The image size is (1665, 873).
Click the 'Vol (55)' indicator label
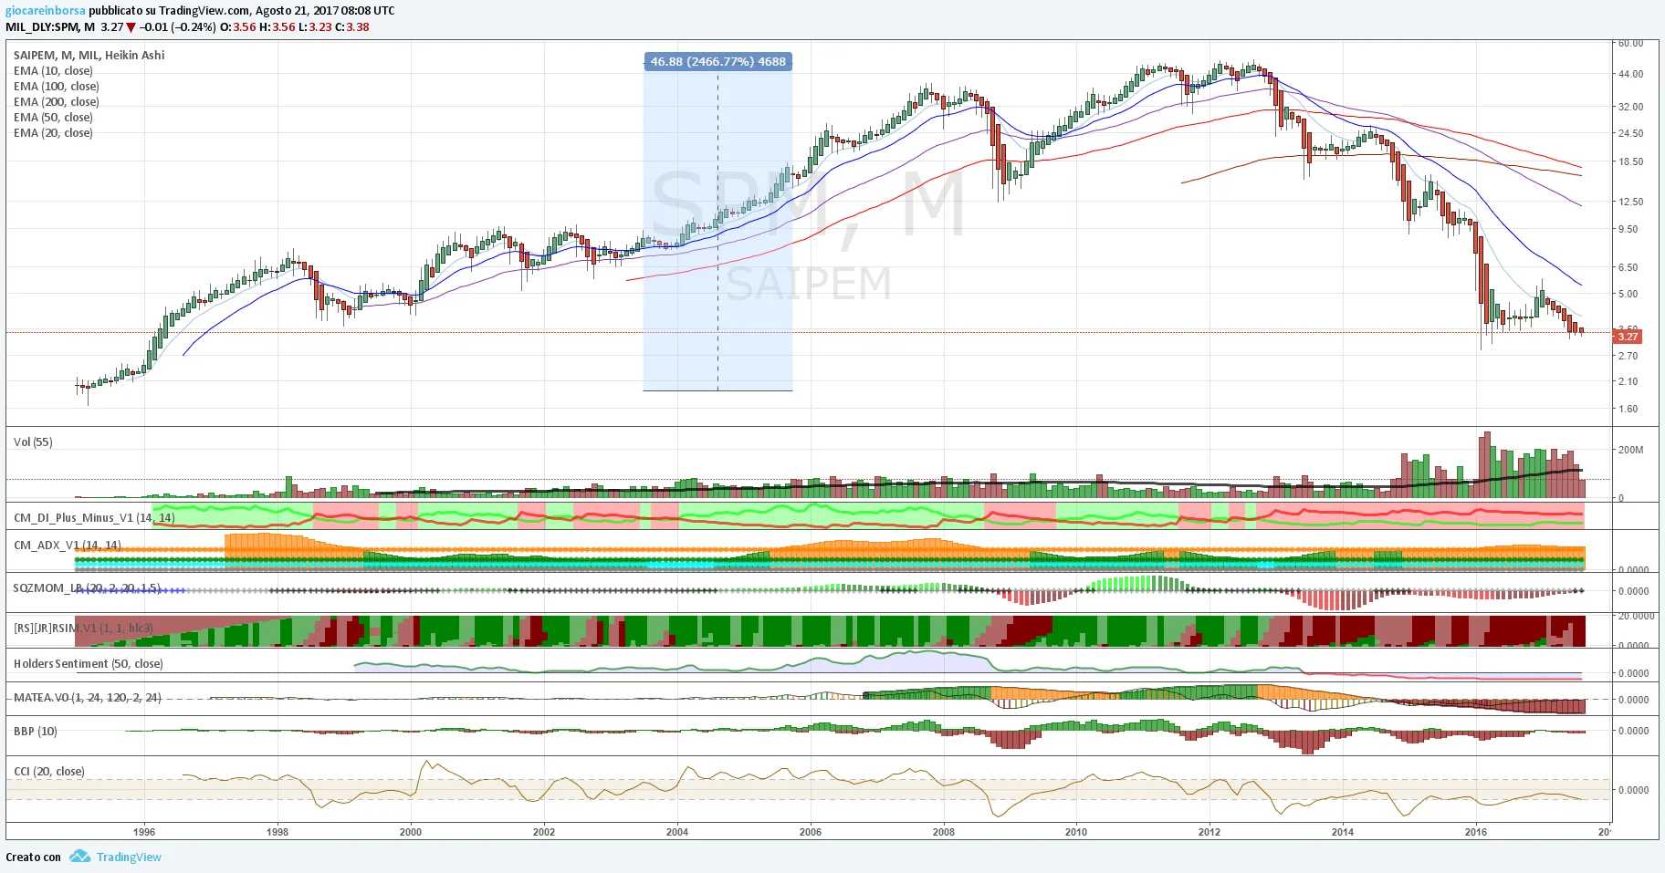[x=33, y=442]
